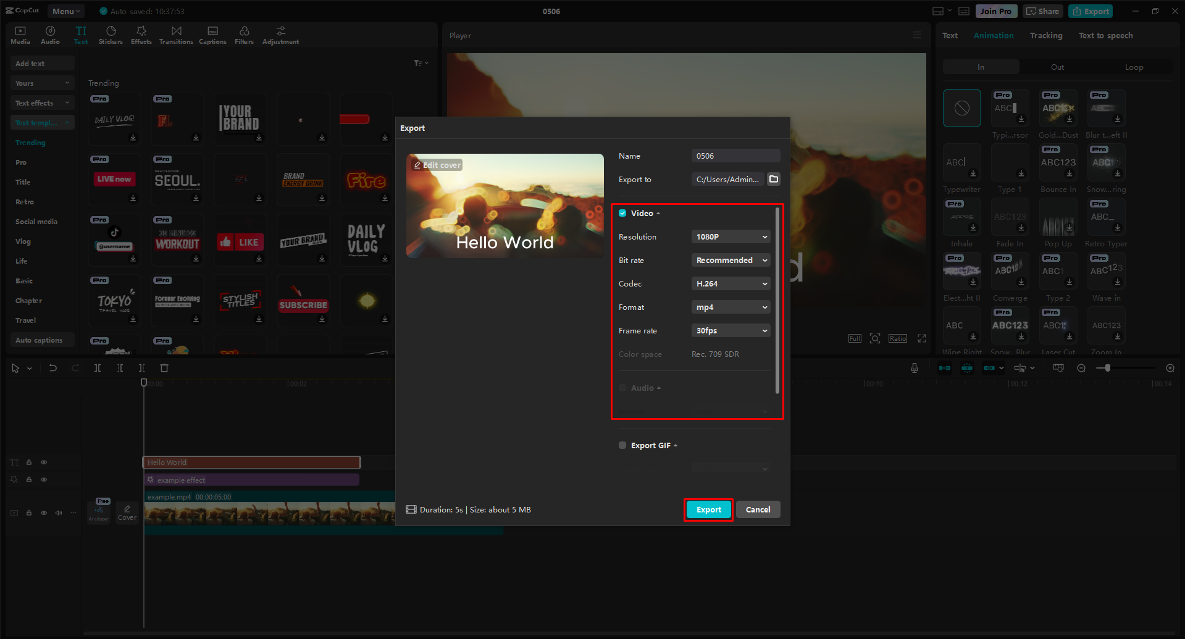This screenshot has width=1185, height=639.
Task: Hide the effect track eye icon
Action: pos(44,479)
